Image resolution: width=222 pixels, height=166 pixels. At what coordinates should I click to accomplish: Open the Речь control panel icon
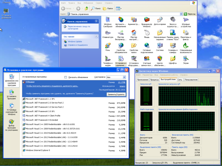pos(108,47)
